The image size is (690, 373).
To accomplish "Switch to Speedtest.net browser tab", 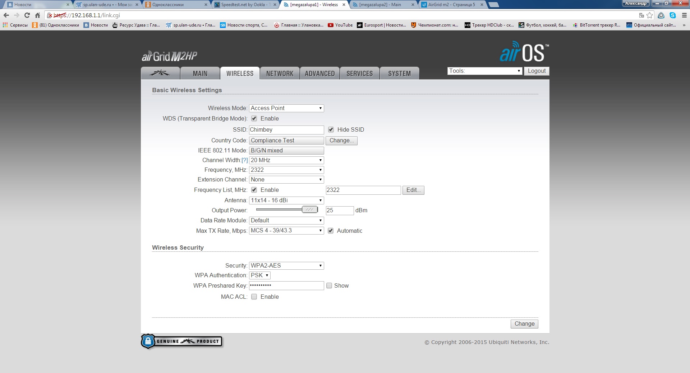I will coord(245,5).
